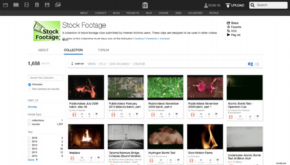Open the Collection tab
Image resolution: width=290 pixels, height=165 pixels.
(x=73, y=50)
